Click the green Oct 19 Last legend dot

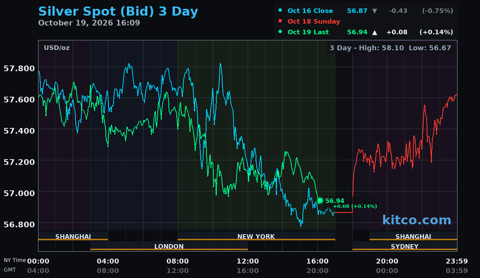pyautogui.click(x=280, y=32)
